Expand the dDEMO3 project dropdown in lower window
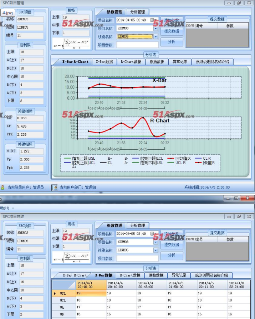 pyautogui.click(x=155, y=242)
